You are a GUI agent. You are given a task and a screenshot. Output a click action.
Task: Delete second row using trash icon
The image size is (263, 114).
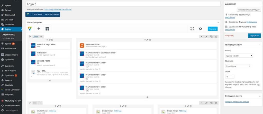click(216, 103)
